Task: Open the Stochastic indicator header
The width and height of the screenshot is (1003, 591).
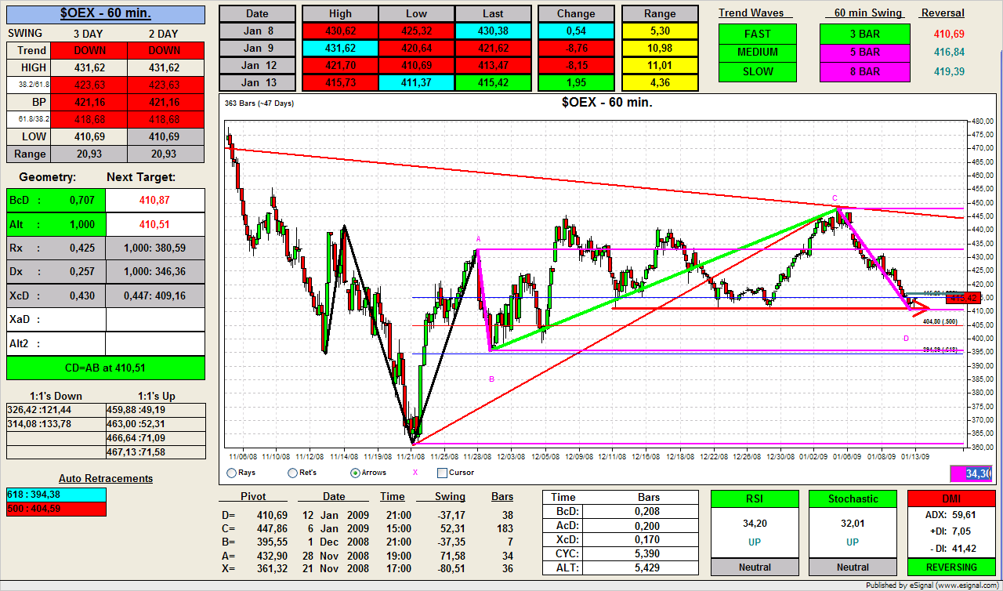Action: 853,499
